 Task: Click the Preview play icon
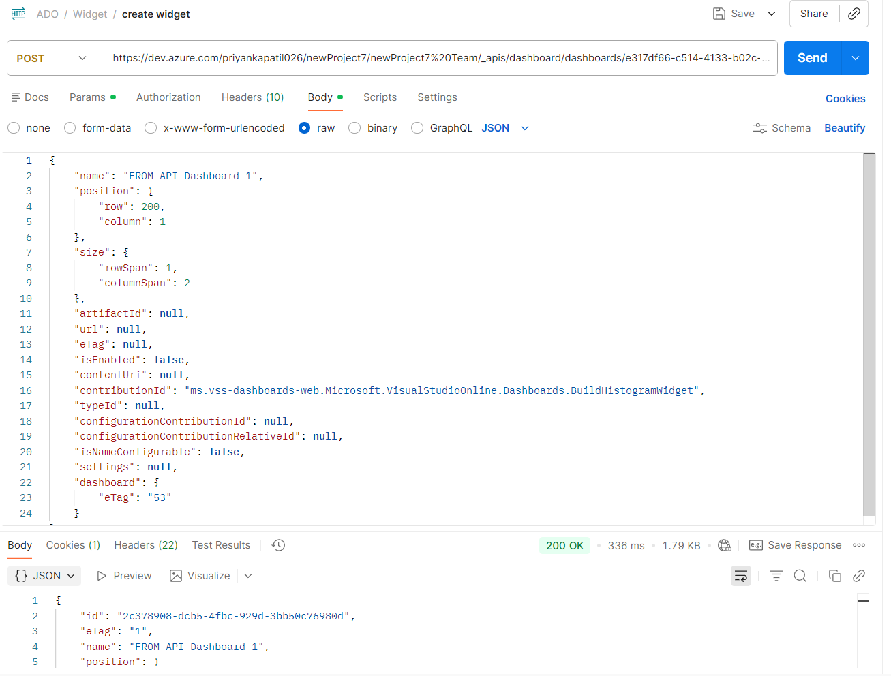102,576
